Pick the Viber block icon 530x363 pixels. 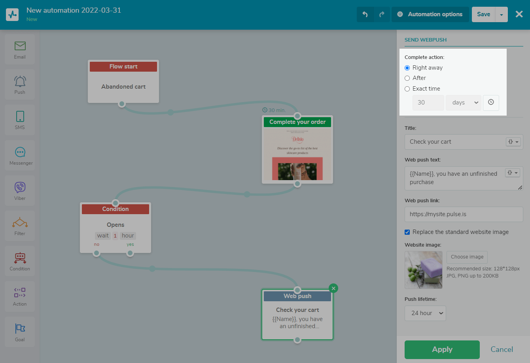click(20, 191)
